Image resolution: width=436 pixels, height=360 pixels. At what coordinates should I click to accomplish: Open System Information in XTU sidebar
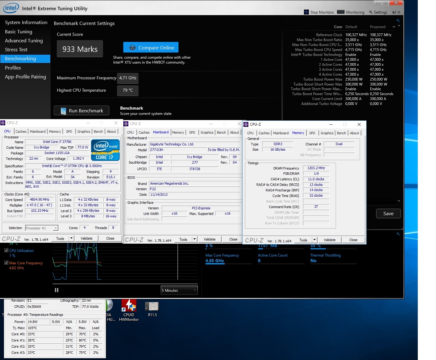[x=26, y=22]
